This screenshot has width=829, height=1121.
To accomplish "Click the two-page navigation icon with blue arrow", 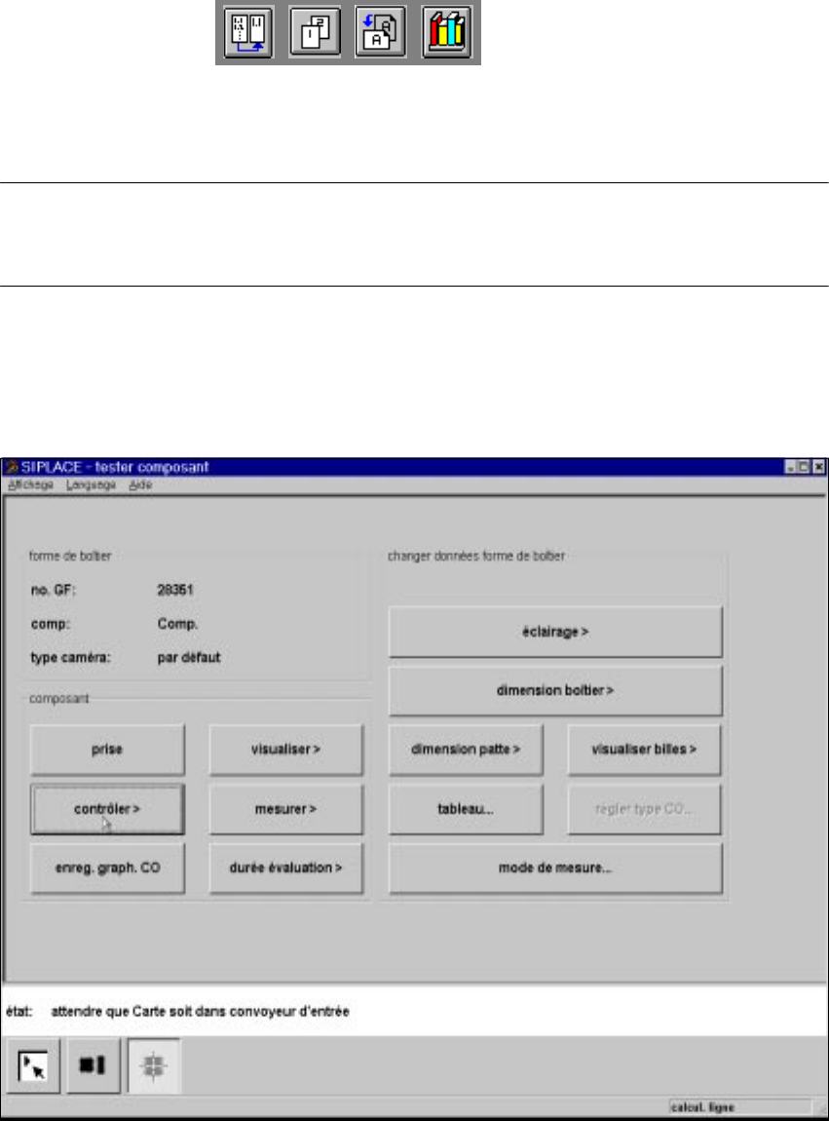I will click(x=248, y=31).
